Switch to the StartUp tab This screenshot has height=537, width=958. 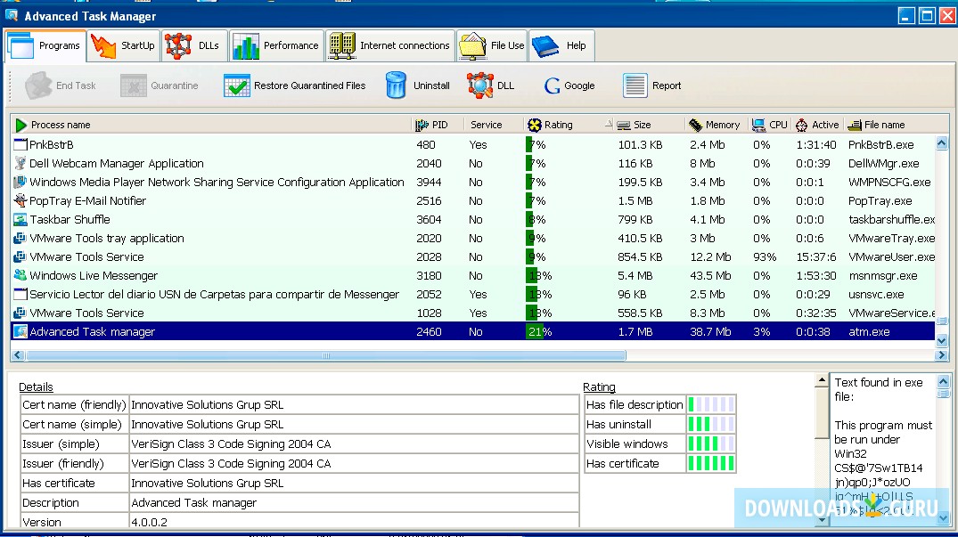pyautogui.click(x=123, y=45)
